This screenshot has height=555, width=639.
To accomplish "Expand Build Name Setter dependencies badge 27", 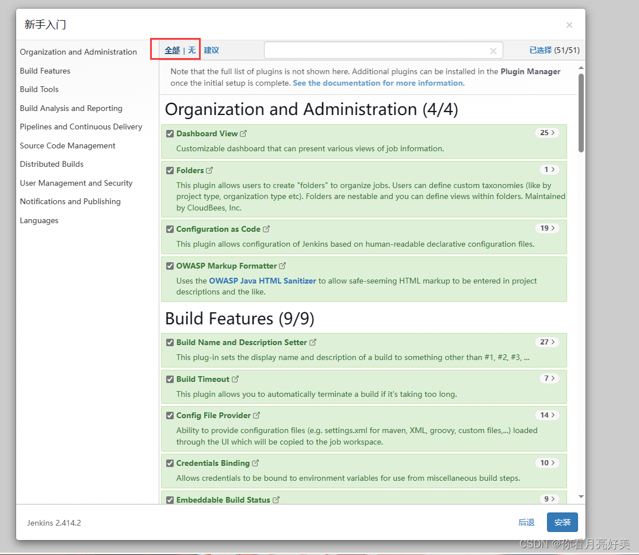I will (x=548, y=342).
